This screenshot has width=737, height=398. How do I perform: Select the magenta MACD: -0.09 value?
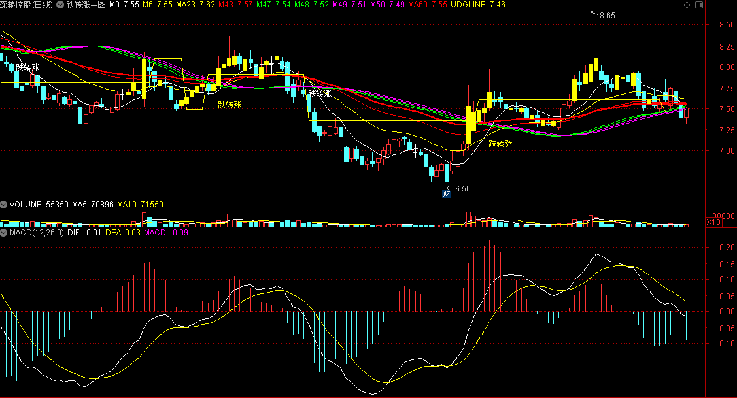tap(166, 232)
